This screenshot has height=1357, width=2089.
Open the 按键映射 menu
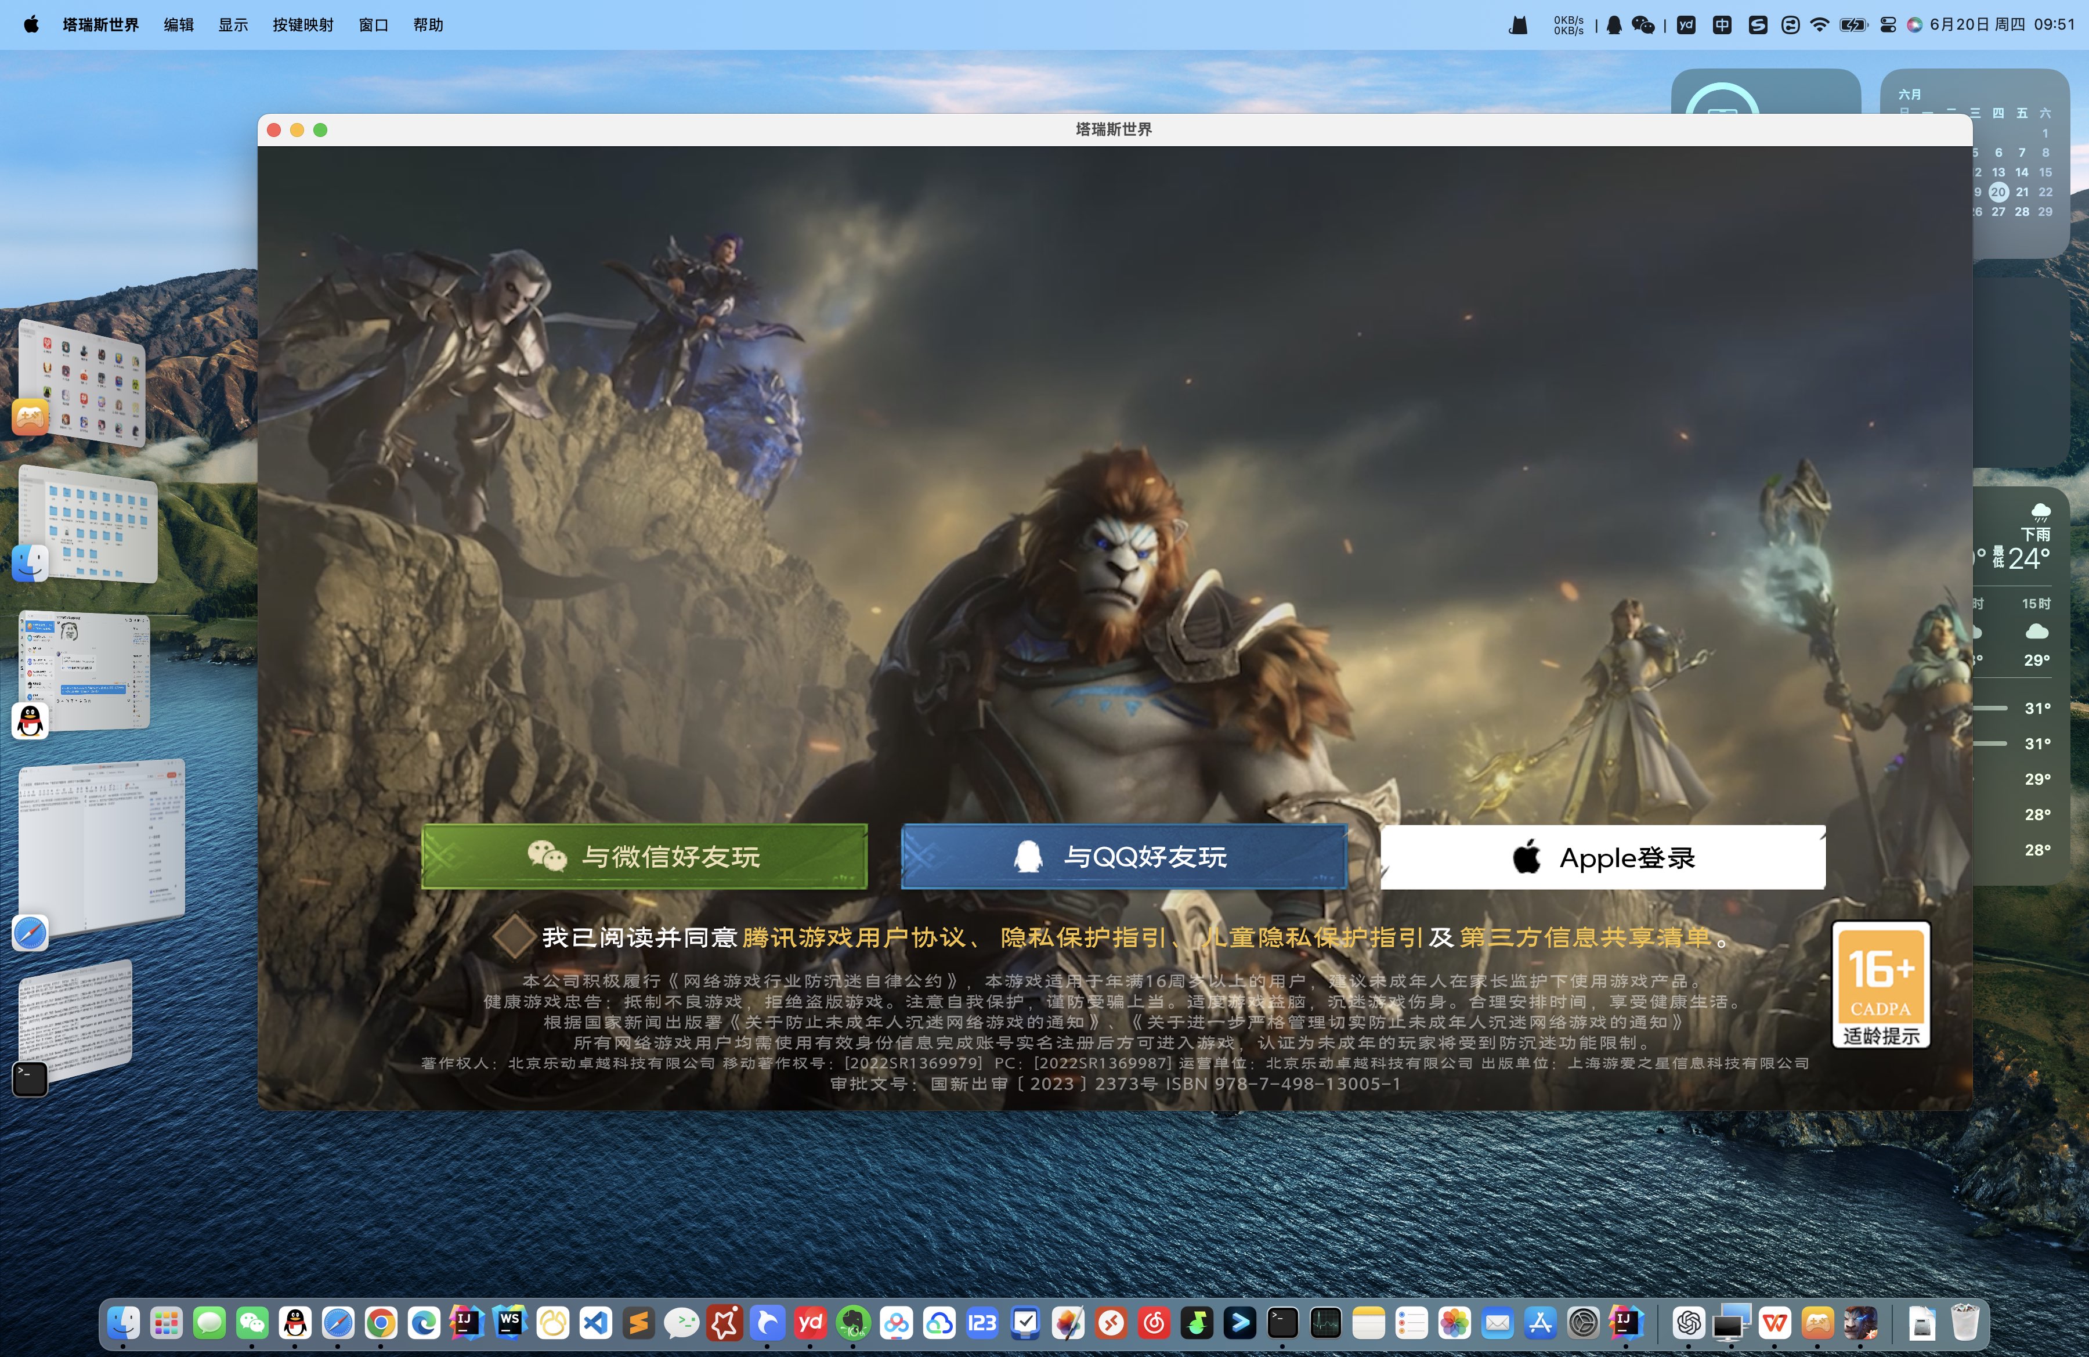tap(303, 24)
